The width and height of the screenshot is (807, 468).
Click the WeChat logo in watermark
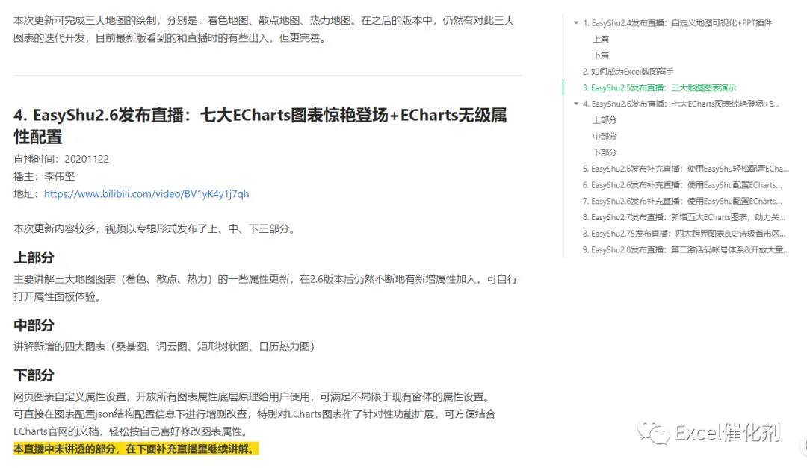653,433
